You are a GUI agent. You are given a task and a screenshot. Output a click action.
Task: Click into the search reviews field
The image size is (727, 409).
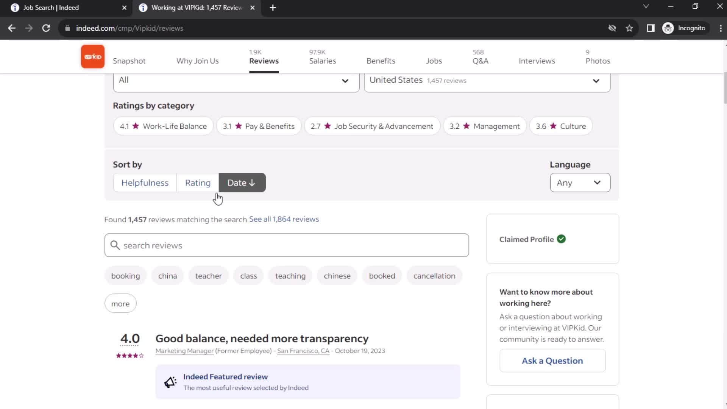pyautogui.click(x=287, y=245)
